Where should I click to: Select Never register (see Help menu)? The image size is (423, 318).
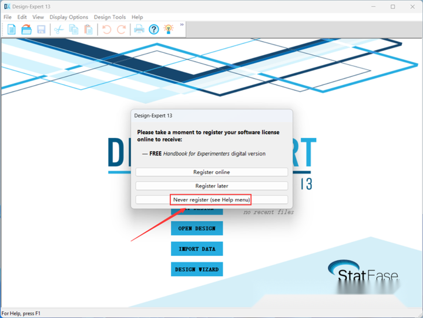click(x=211, y=199)
